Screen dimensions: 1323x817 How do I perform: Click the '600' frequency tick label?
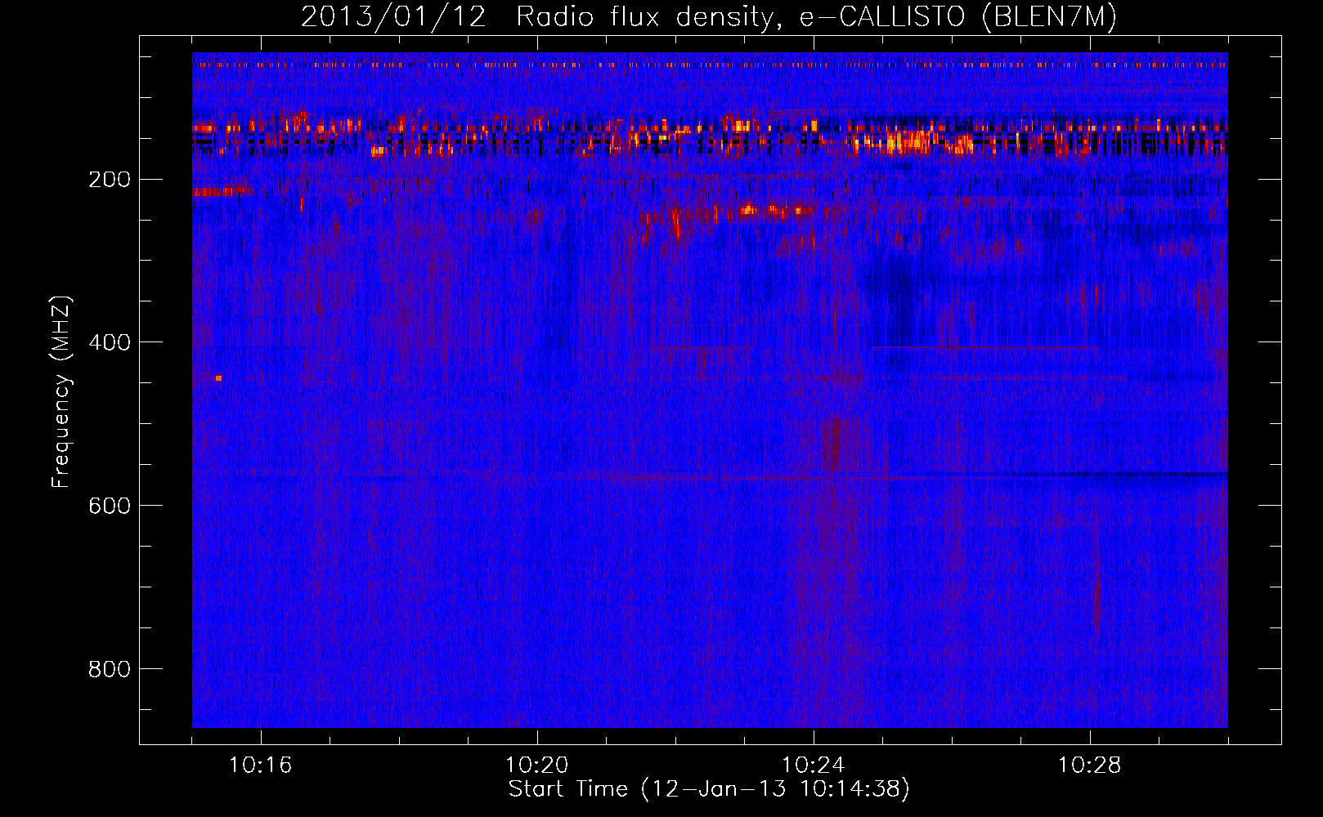(110, 507)
